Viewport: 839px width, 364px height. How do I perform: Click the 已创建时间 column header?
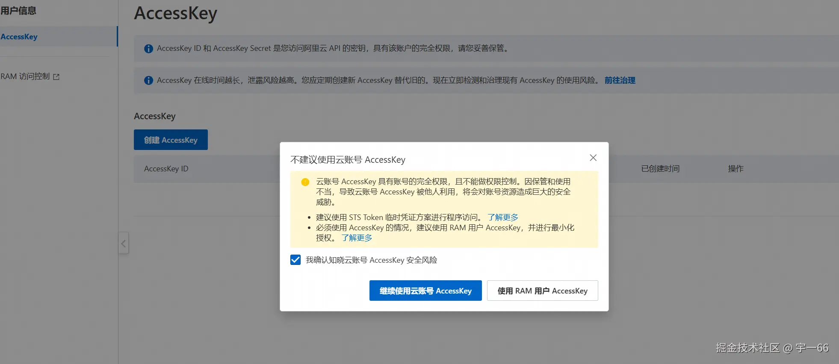[x=660, y=169]
